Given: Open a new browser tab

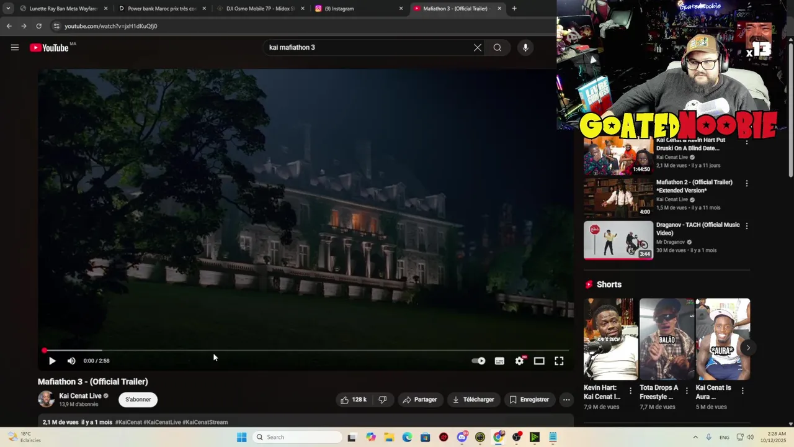Looking at the screenshot, I should (x=514, y=9).
